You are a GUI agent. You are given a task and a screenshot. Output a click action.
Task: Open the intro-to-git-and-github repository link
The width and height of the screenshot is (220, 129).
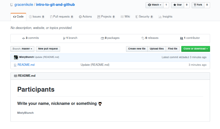(x=55, y=5)
